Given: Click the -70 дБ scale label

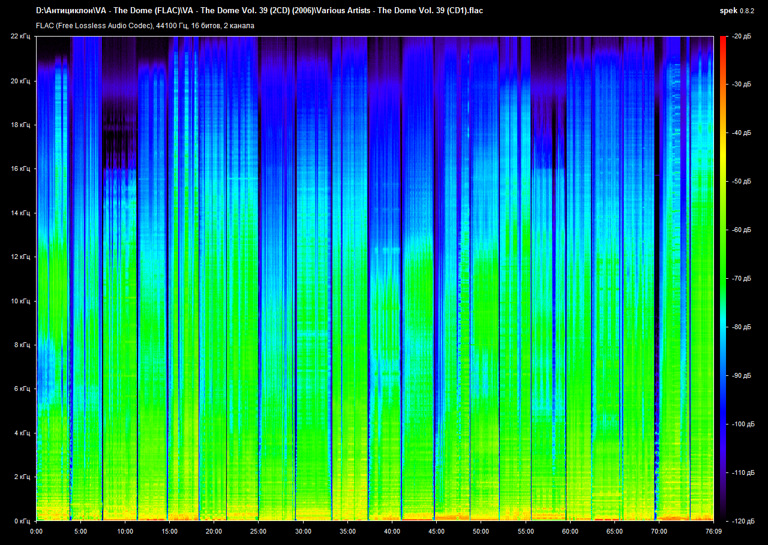Looking at the screenshot, I should click(x=741, y=279).
